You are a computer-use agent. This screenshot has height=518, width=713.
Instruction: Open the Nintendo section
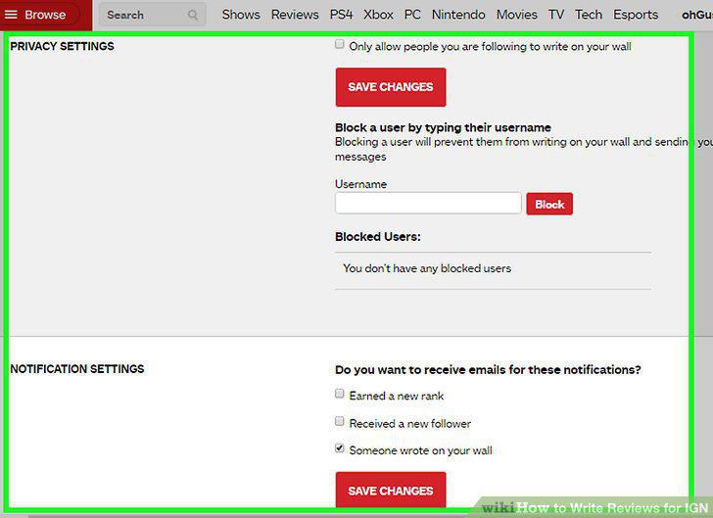(458, 15)
